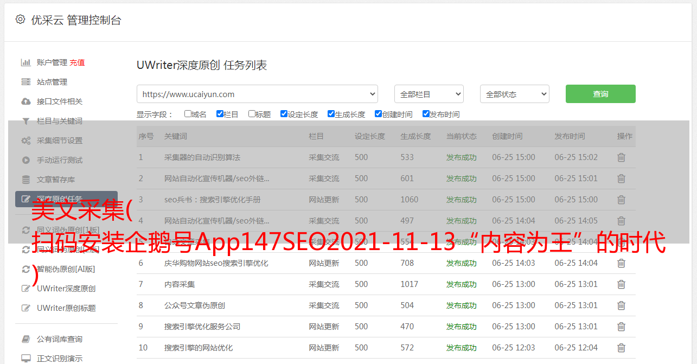Click the red 充值 link
Viewport: 697px width, 364px height.
tap(77, 62)
